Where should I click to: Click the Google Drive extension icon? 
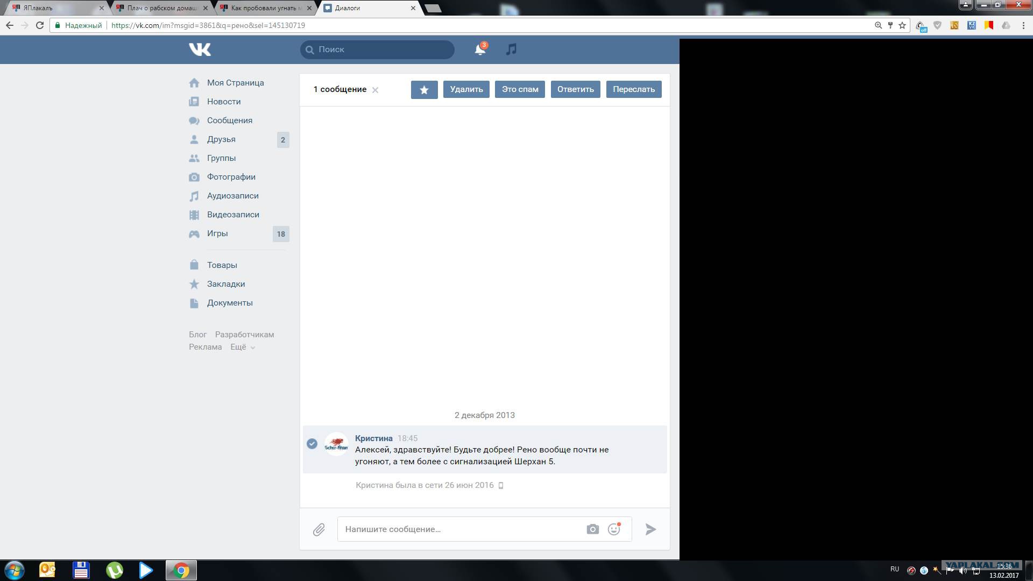pyautogui.click(x=1006, y=25)
